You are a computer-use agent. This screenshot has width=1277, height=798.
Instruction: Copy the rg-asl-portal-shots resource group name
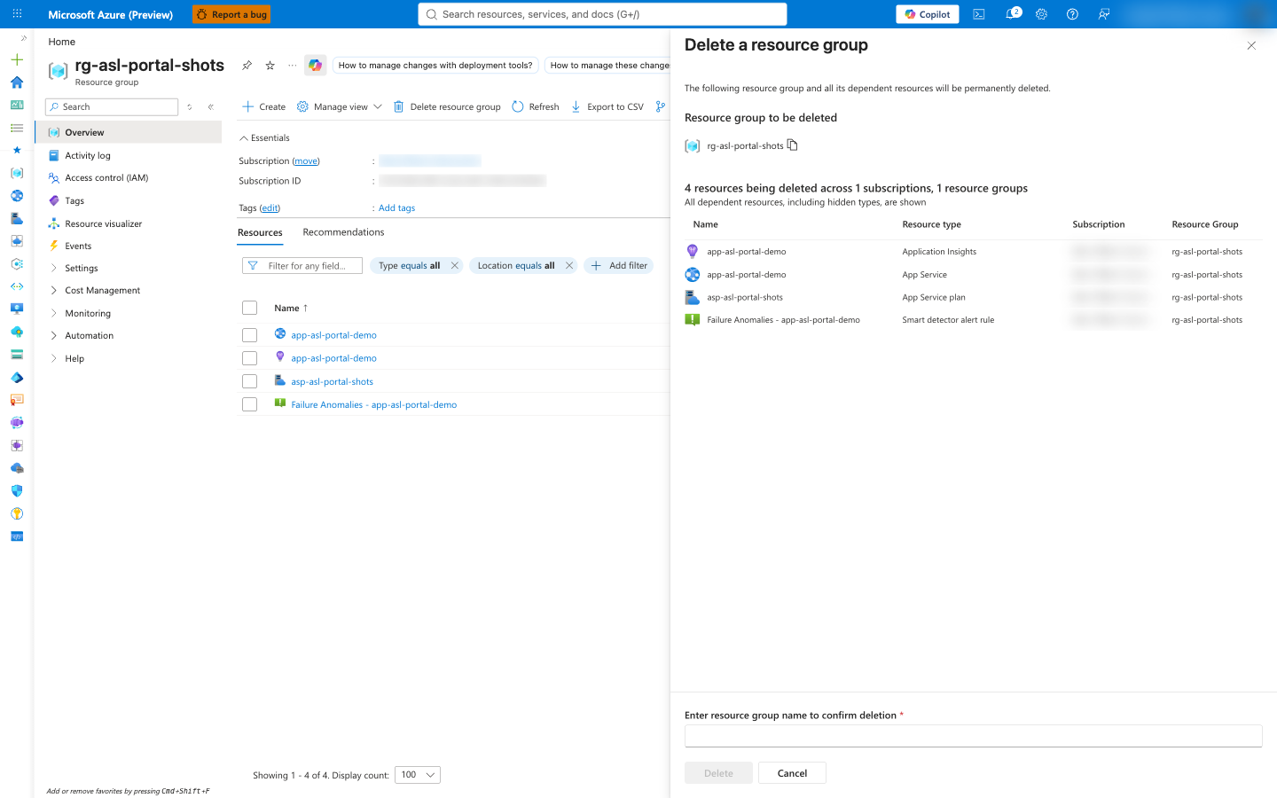point(793,145)
